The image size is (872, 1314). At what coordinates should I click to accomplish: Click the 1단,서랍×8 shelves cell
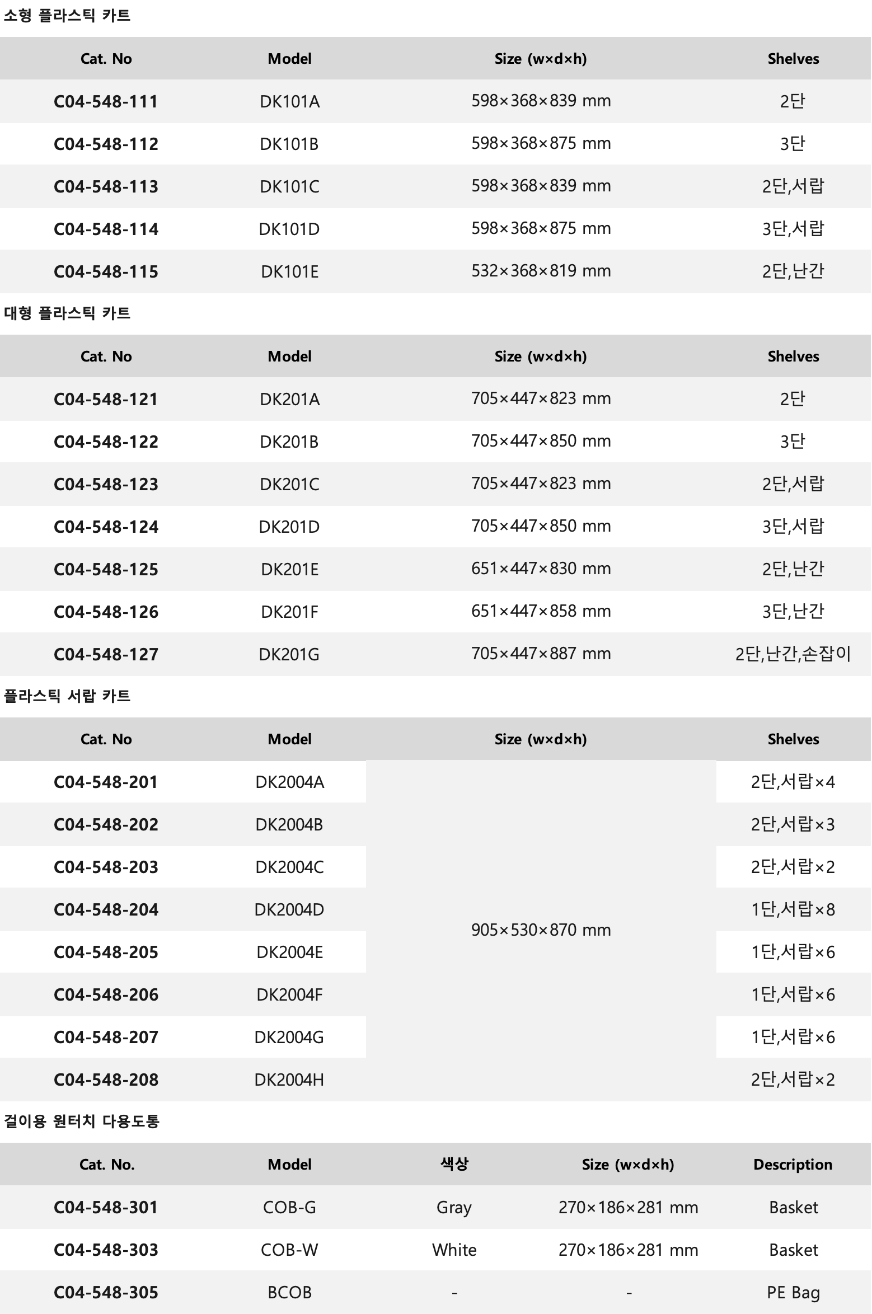[x=793, y=909]
